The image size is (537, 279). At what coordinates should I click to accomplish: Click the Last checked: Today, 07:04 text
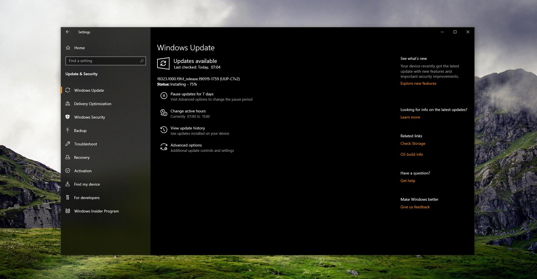[x=197, y=67]
